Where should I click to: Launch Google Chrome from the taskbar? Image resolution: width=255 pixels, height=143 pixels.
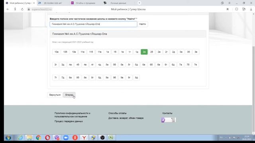pos(38,138)
